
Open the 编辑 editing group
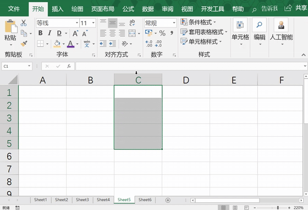(260, 32)
